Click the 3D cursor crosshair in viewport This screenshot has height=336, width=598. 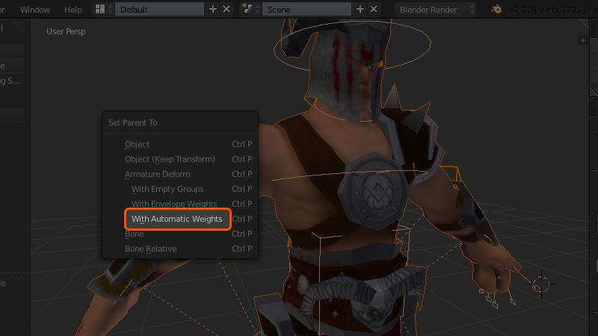click(541, 284)
